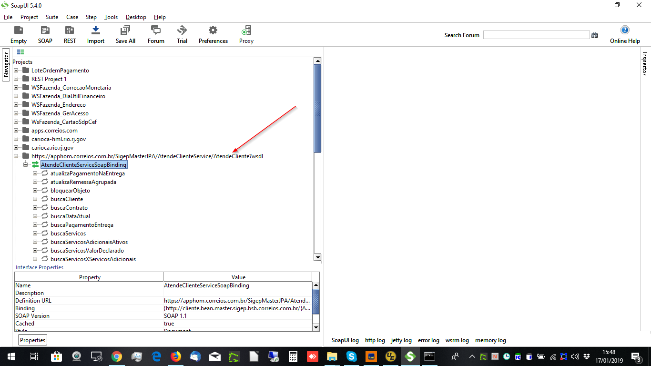Image resolution: width=651 pixels, height=366 pixels.
Task: Expand the WSFazenda_CorrecaoMonetaria project
Action: (x=16, y=88)
